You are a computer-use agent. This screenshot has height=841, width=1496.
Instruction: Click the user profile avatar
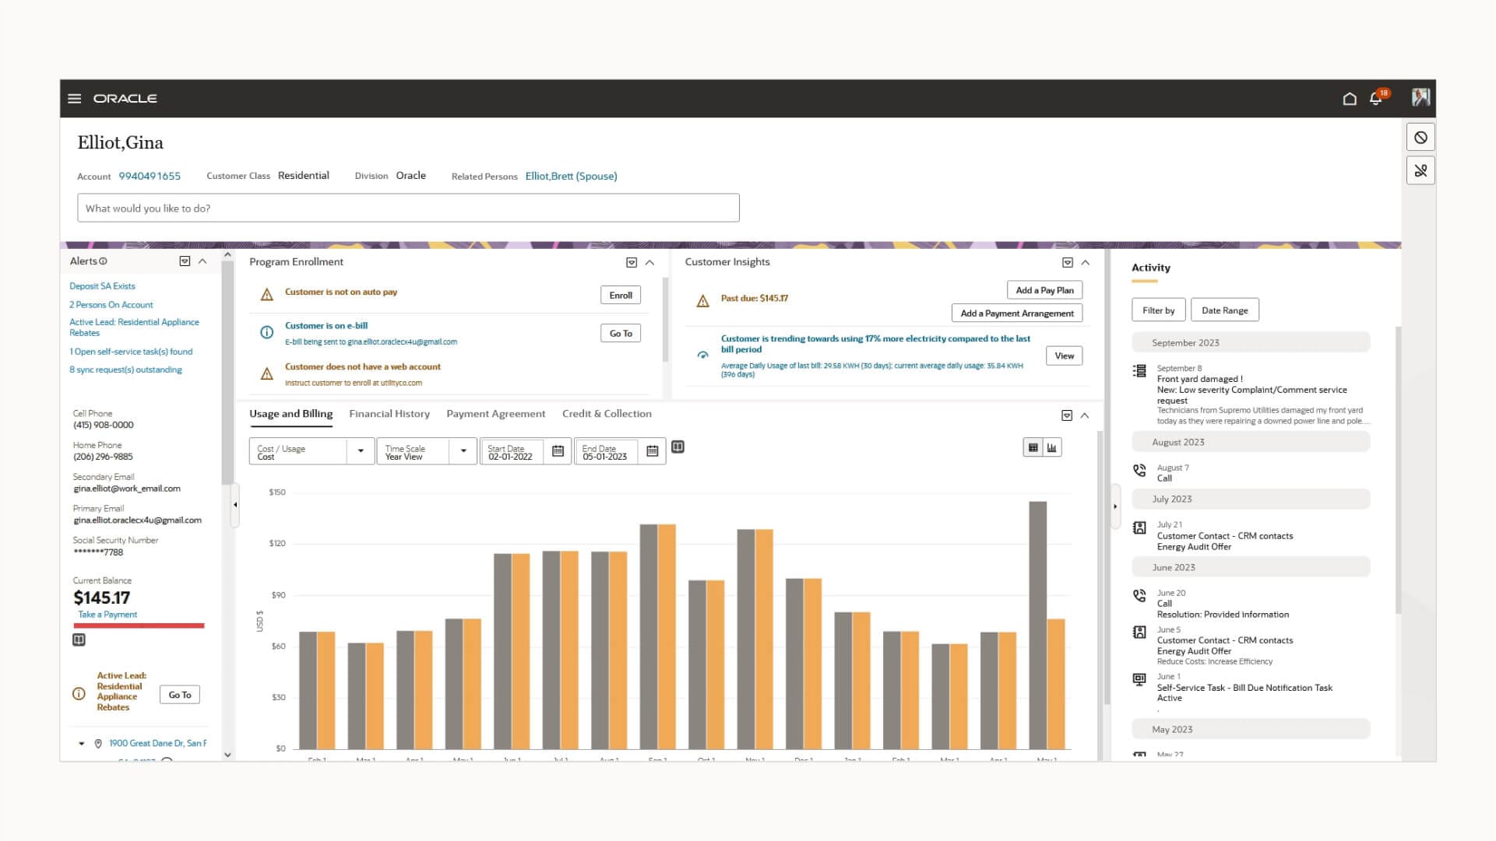pyautogui.click(x=1420, y=98)
